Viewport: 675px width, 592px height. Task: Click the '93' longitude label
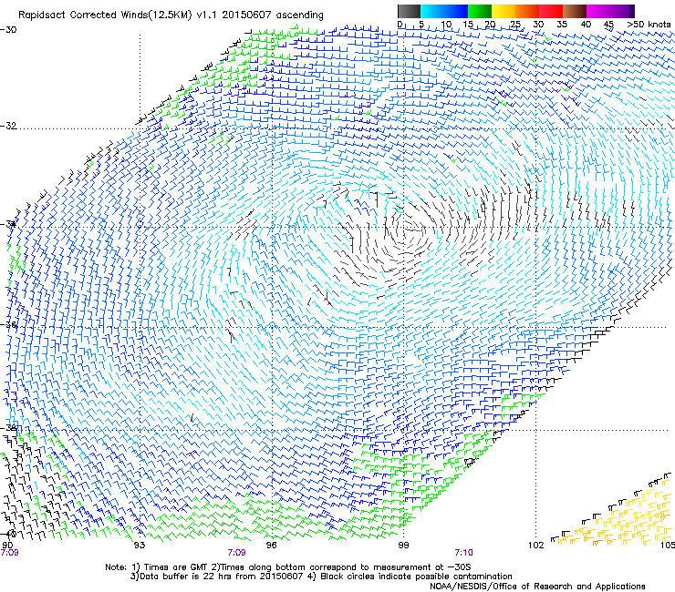pos(139,546)
